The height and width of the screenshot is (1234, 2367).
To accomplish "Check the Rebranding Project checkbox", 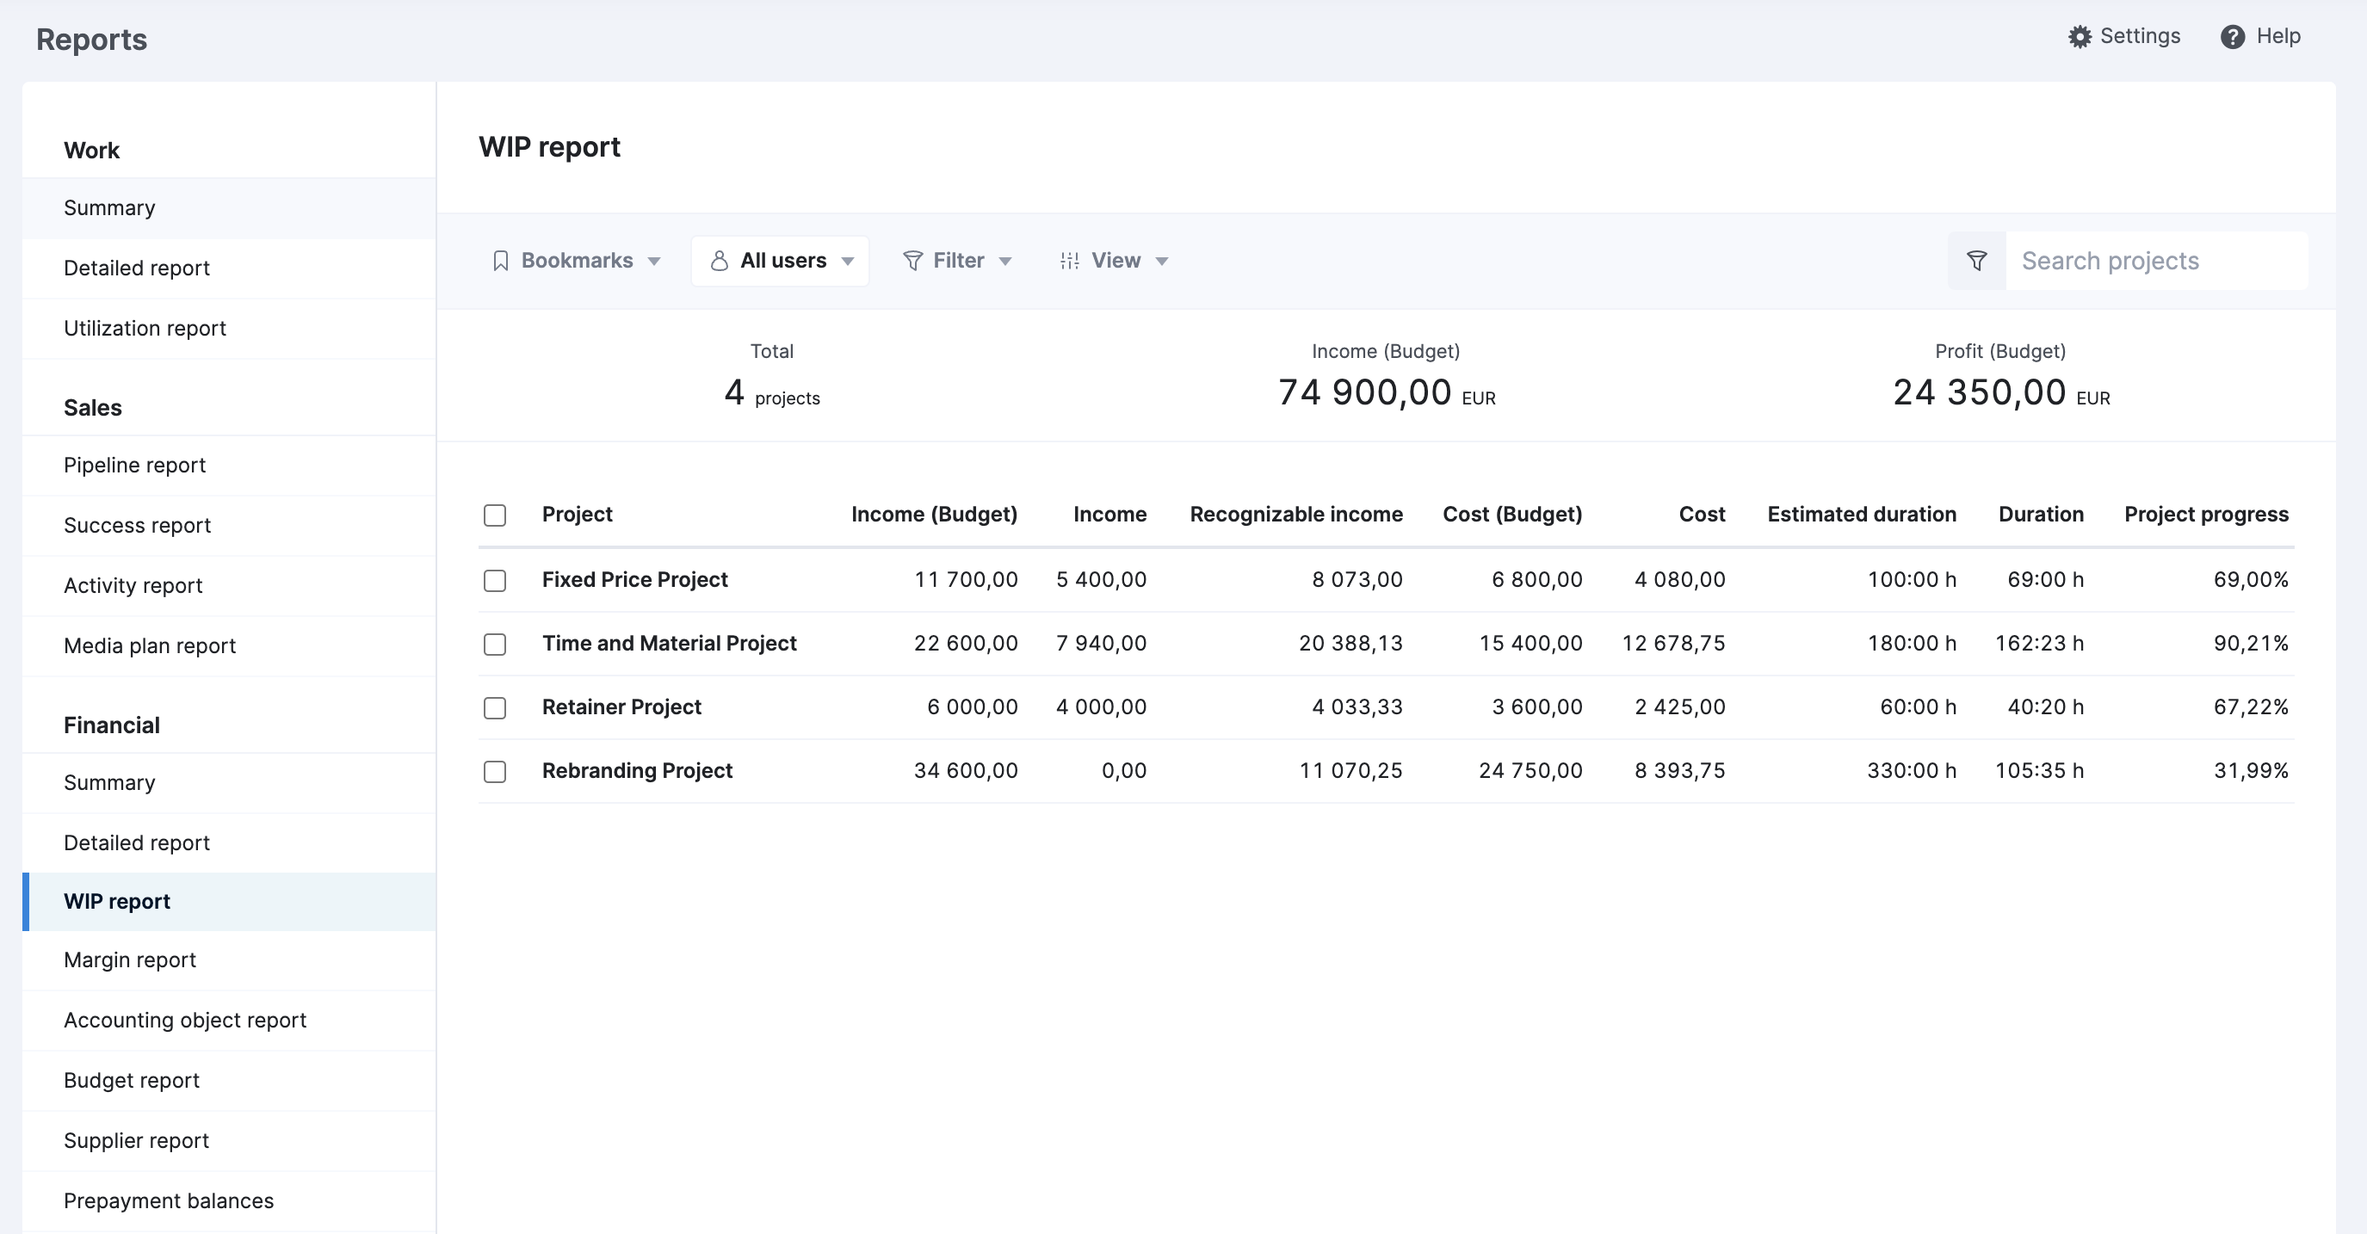I will point(495,771).
